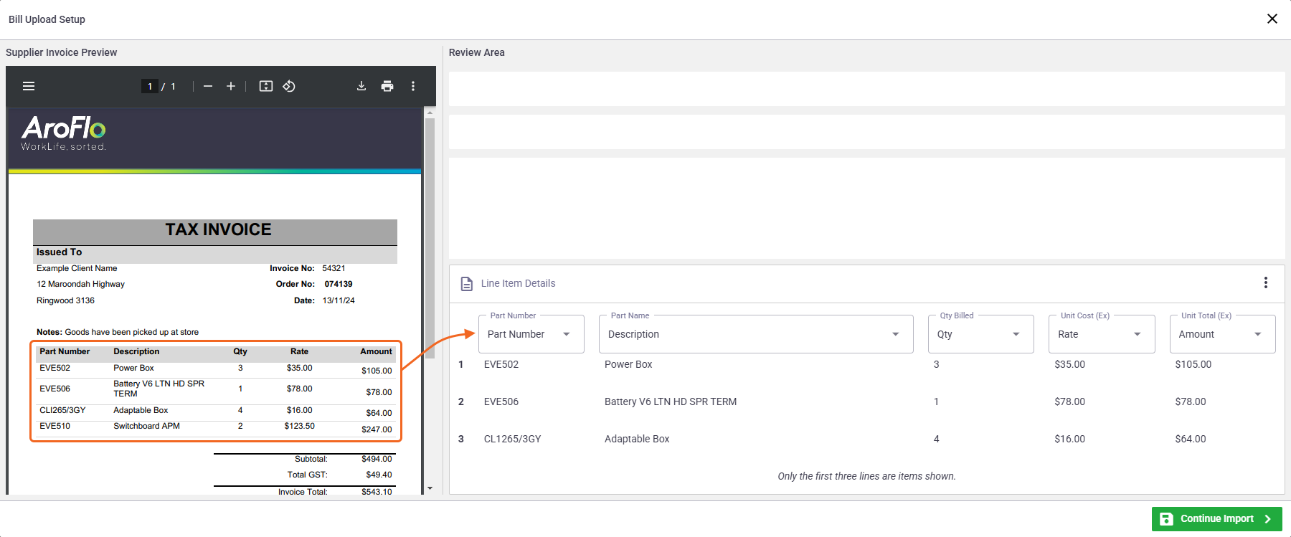This screenshot has height=537, width=1291.
Task: Zoom out the invoice preview
Action: 208,86
